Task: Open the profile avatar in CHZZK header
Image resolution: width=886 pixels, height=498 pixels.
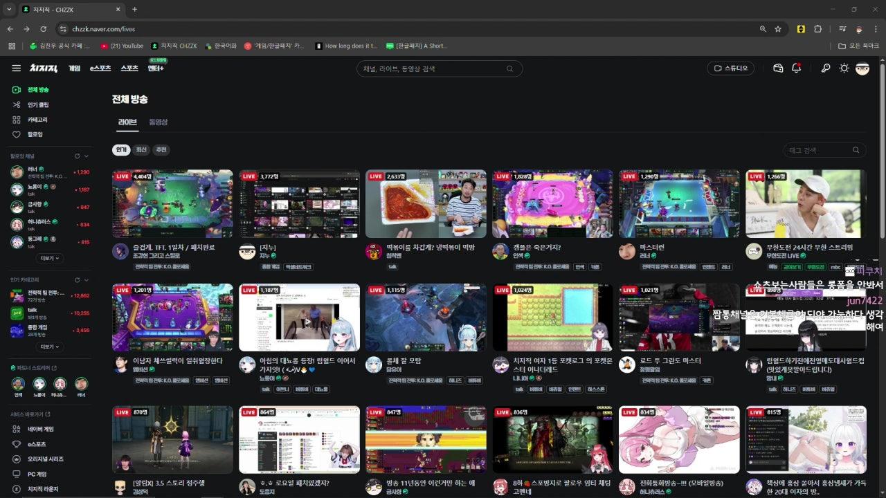Action: point(862,68)
